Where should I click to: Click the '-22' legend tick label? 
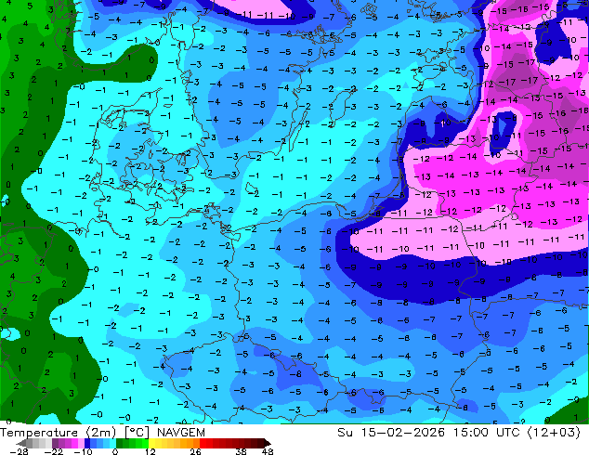[x=53, y=451]
